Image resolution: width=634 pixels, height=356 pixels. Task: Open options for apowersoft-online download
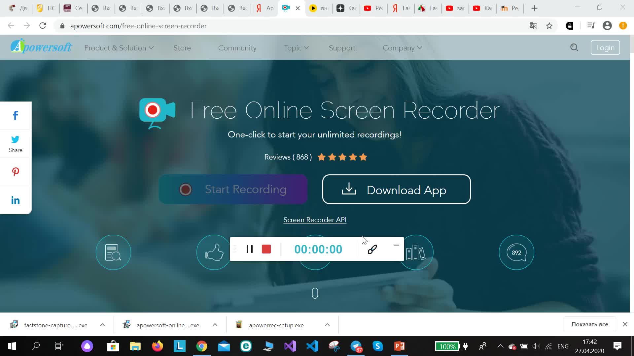pos(215,325)
